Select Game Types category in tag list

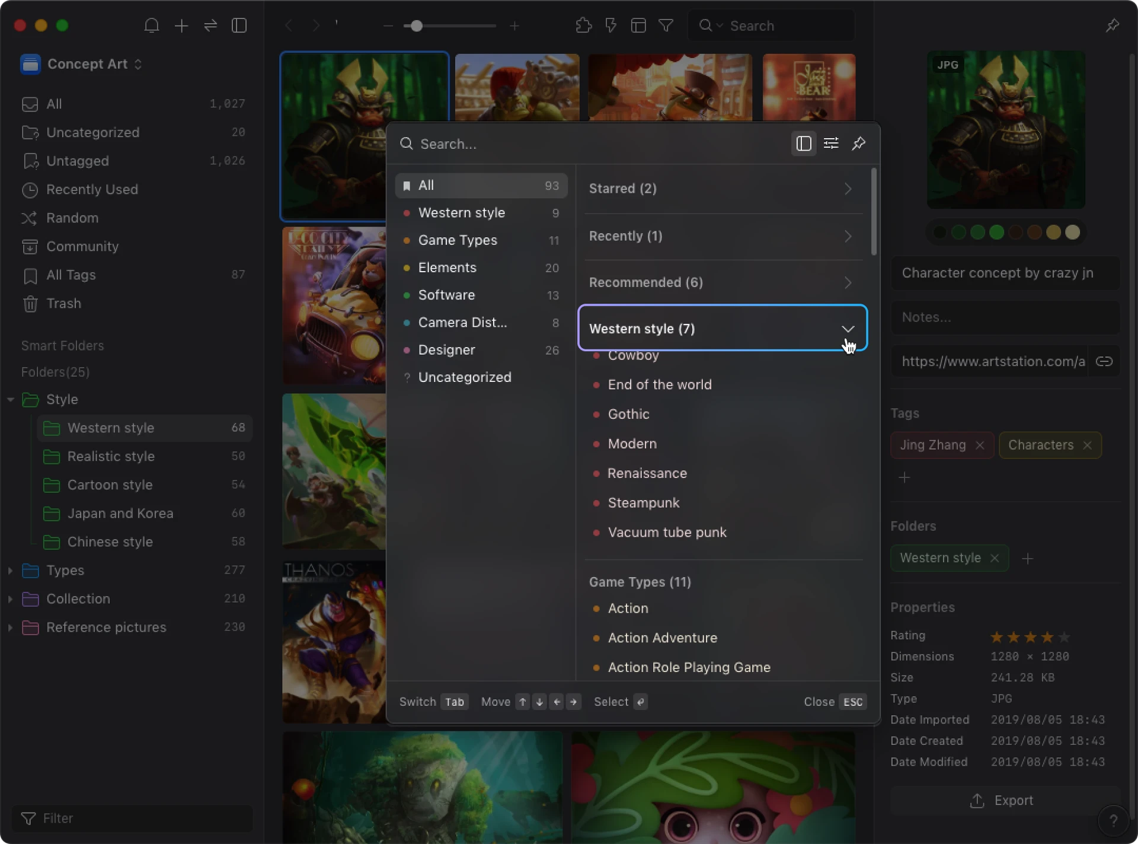457,240
